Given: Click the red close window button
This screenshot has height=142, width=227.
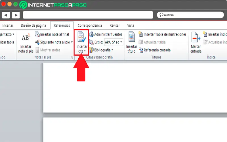Looking at the screenshot, I should (3, 4).
